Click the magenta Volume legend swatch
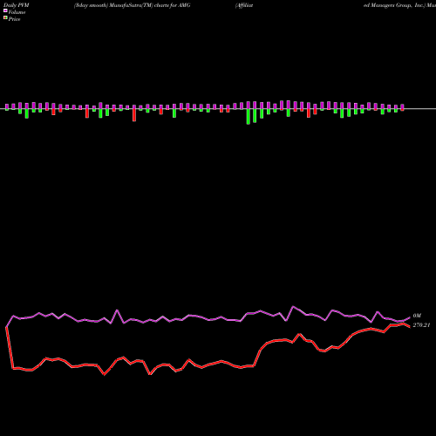Screen dimensions: 436x436 pos(5,10)
